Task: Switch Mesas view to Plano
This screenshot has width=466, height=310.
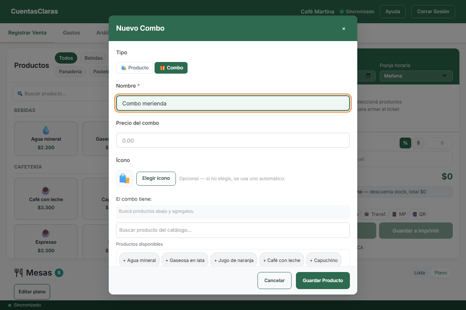Action: pyautogui.click(x=441, y=273)
